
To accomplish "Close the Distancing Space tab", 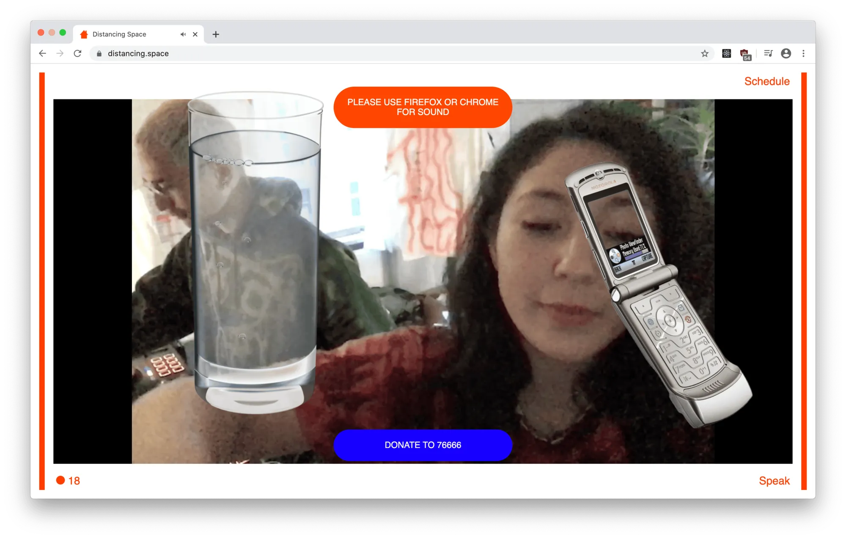I will (195, 34).
